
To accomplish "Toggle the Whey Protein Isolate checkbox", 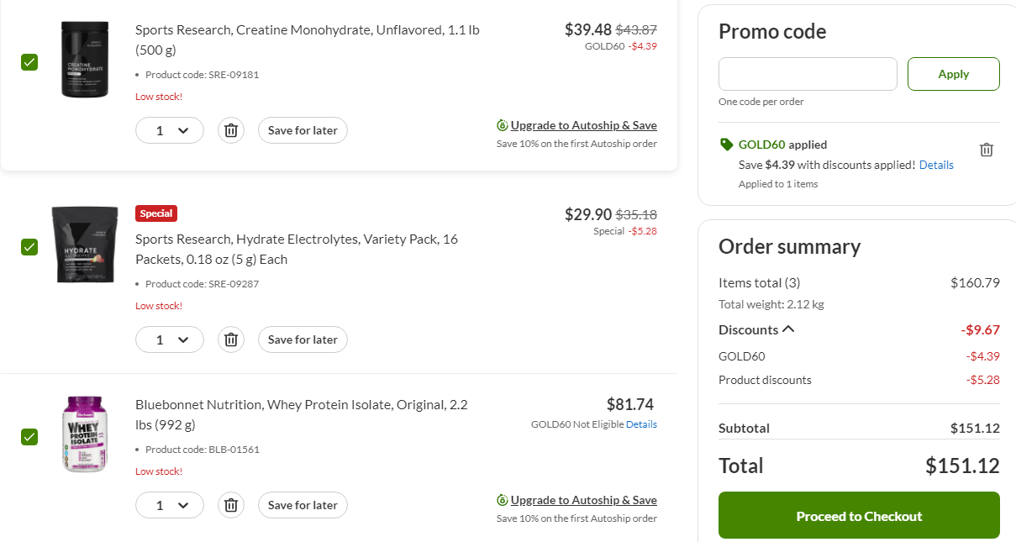I will (29, 437).
